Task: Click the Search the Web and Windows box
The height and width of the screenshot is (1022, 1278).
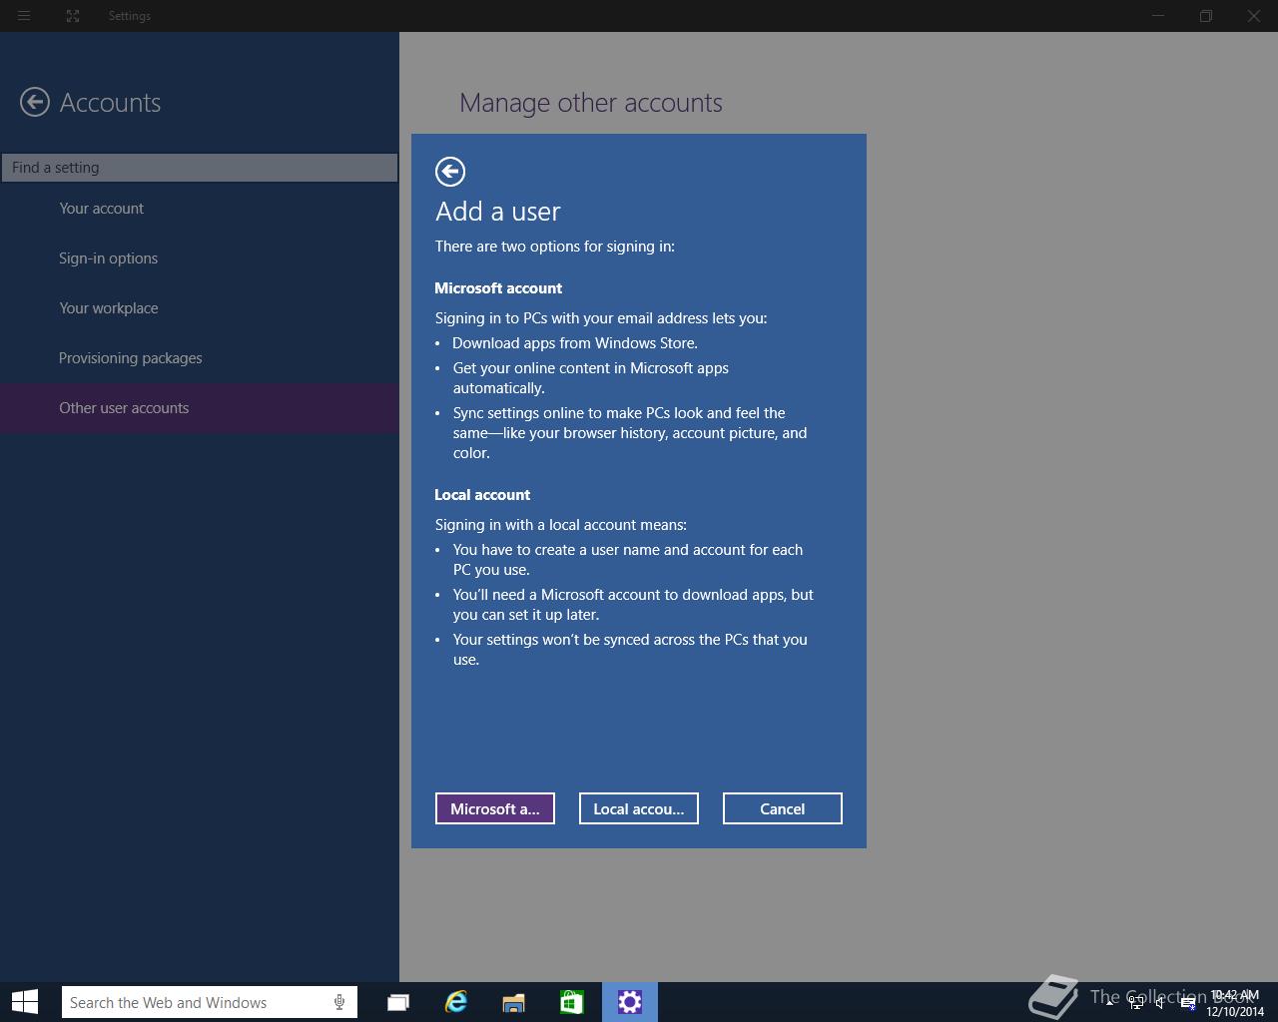Action: pyautogui.click(x=210, y=1002)
